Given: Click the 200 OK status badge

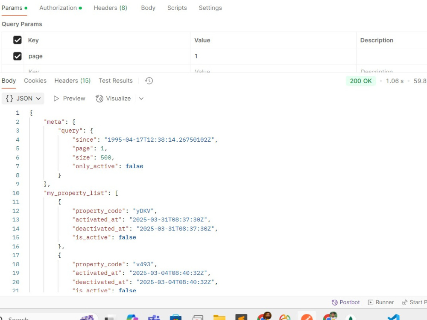Looking at the screenshot, I should click(x=361, y=81).
